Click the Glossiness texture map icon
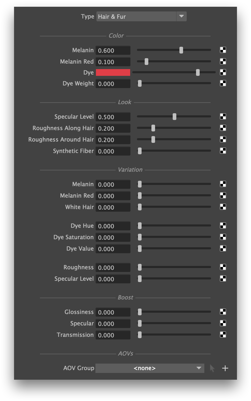 click(x=223, y=312)
